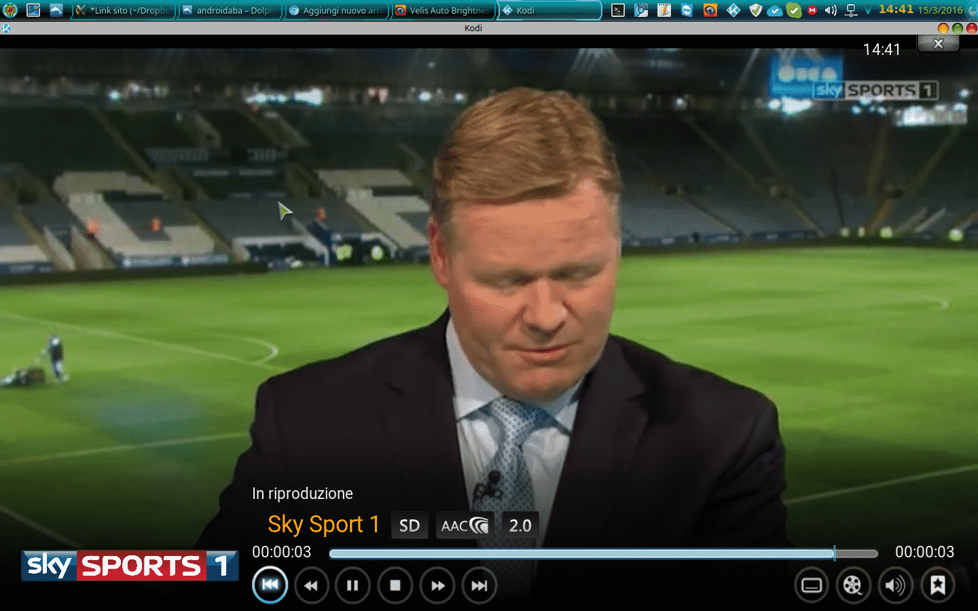Skip to previous channel in Kodi player
Image resolution: width=978 pixels, height=611 pixels.
point(270,585)
